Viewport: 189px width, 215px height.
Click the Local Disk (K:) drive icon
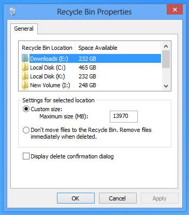point(25,76)
